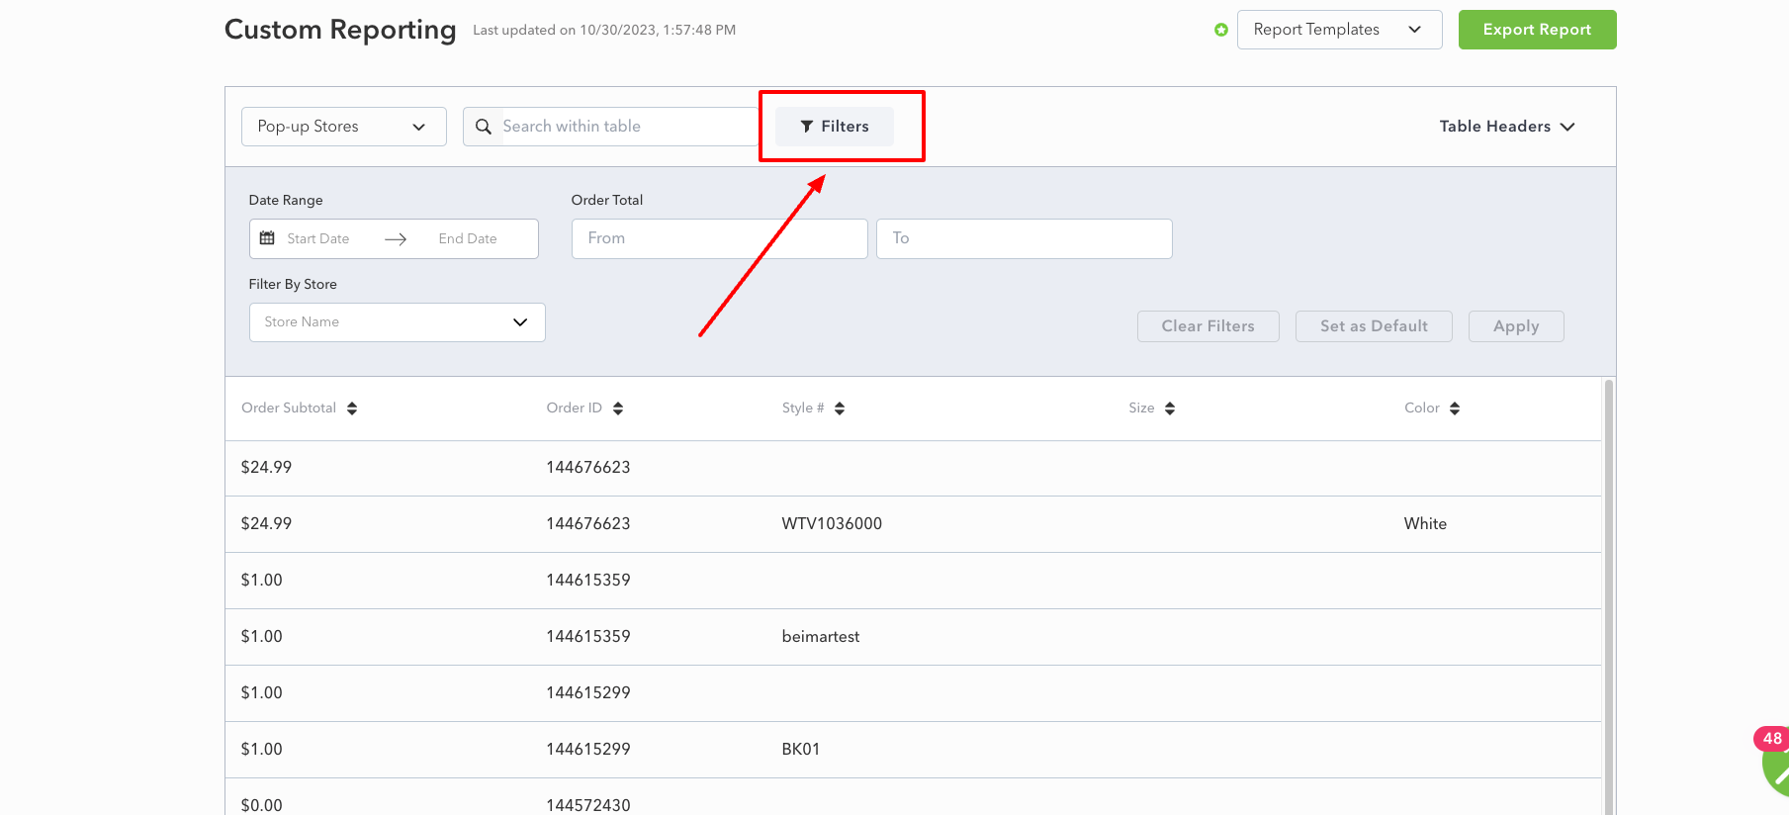Viewport: 1789px width, 815px height.
Task: Click order ID 144572430
Action: [588, 805]
